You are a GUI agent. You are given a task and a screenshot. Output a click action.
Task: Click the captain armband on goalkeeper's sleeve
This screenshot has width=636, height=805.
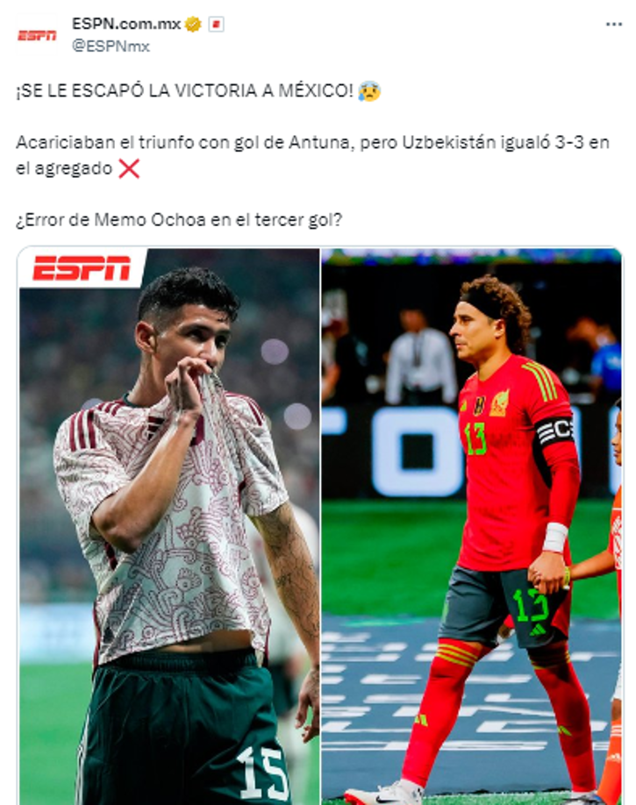coord(554,431)
